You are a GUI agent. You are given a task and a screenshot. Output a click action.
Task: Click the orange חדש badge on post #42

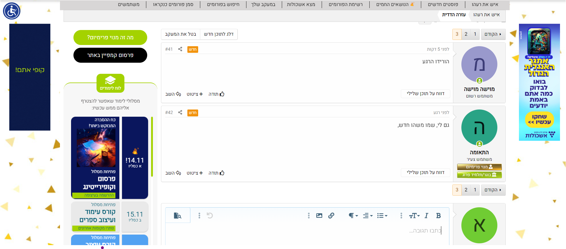pyautogui.click(x=193, y=113)
